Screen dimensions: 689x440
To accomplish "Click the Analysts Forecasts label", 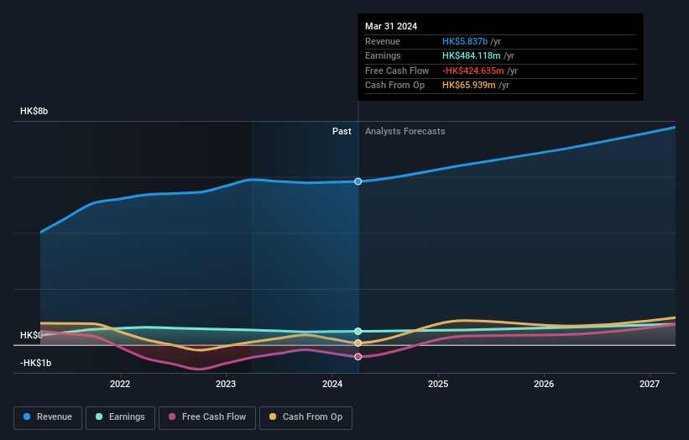I will pos(405,132).
